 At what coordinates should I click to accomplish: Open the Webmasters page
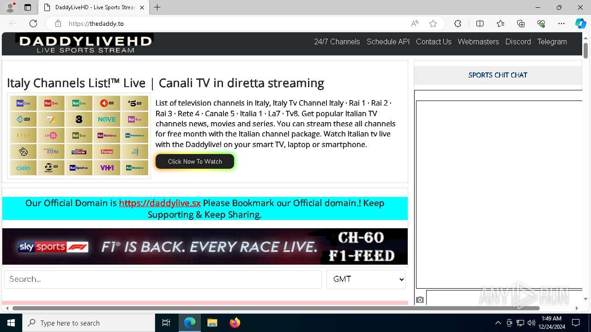pos(478,41)
